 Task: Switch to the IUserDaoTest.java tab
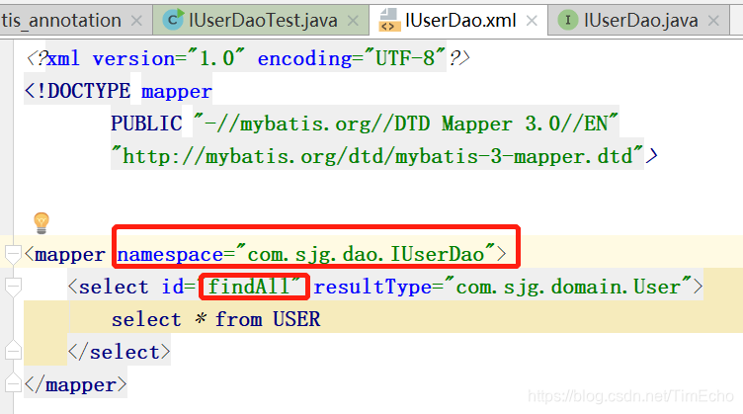[x=260, y=21]
